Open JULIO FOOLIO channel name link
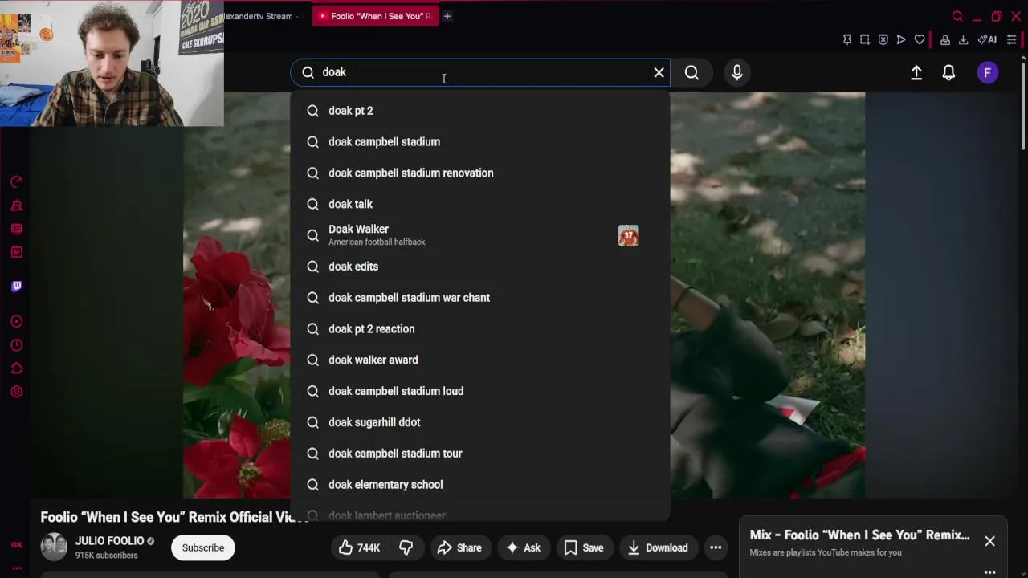 (x=109, y=541)
